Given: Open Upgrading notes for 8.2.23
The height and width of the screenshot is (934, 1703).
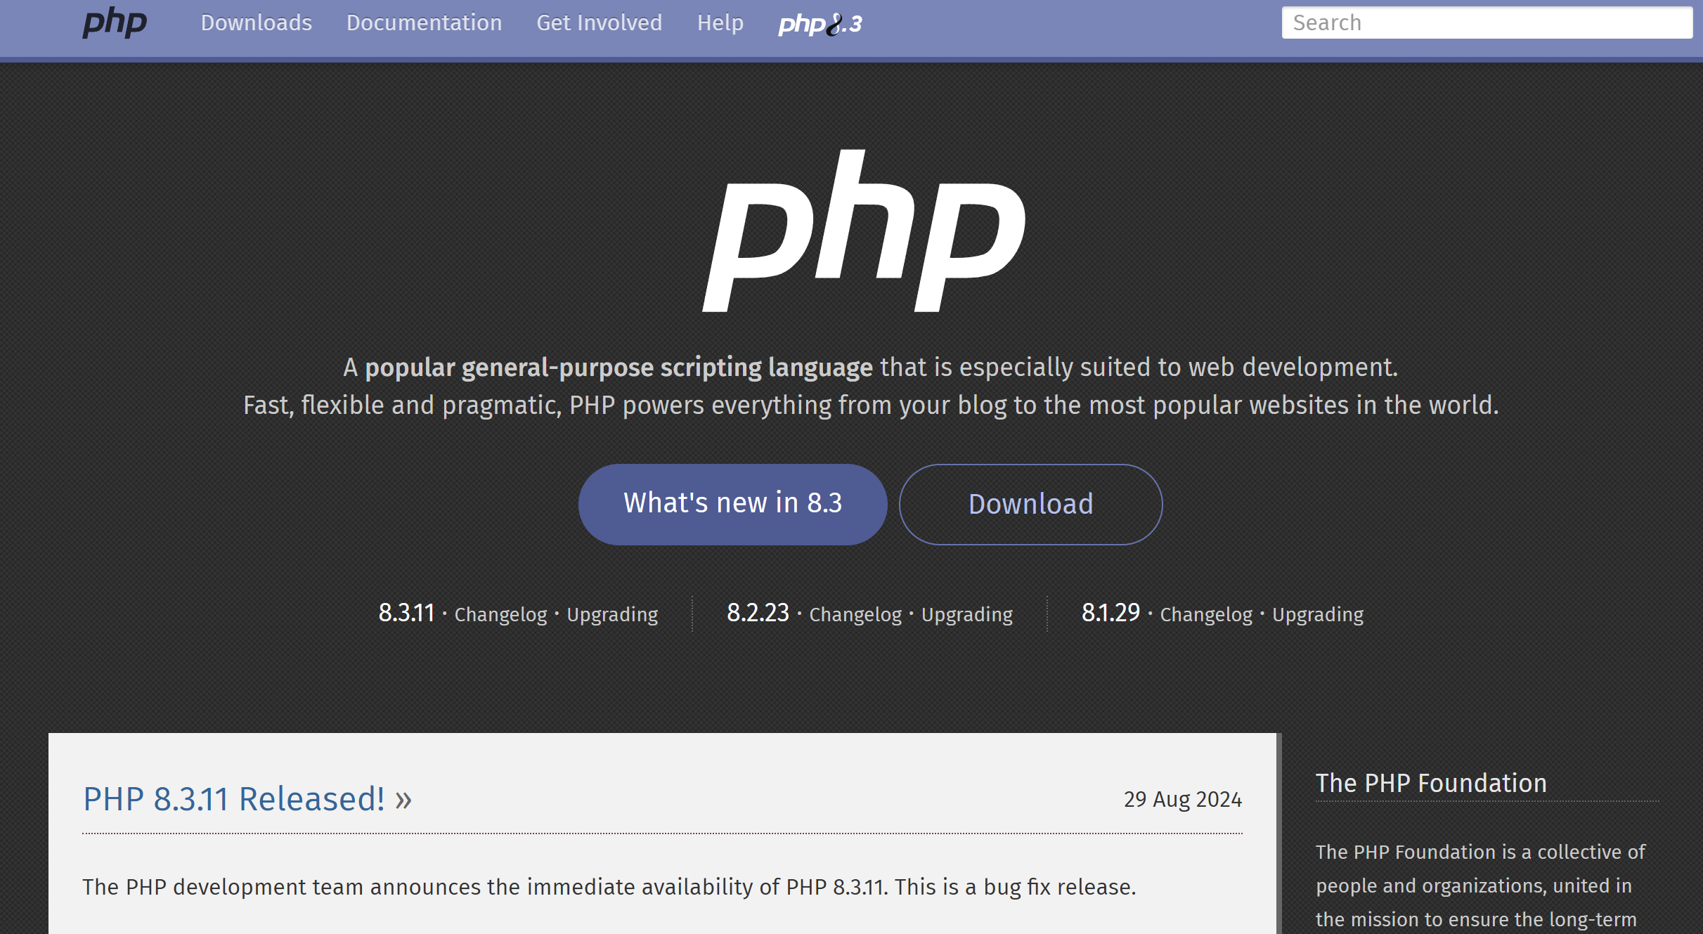Looking at the screenshot, I should pos(966,614).
